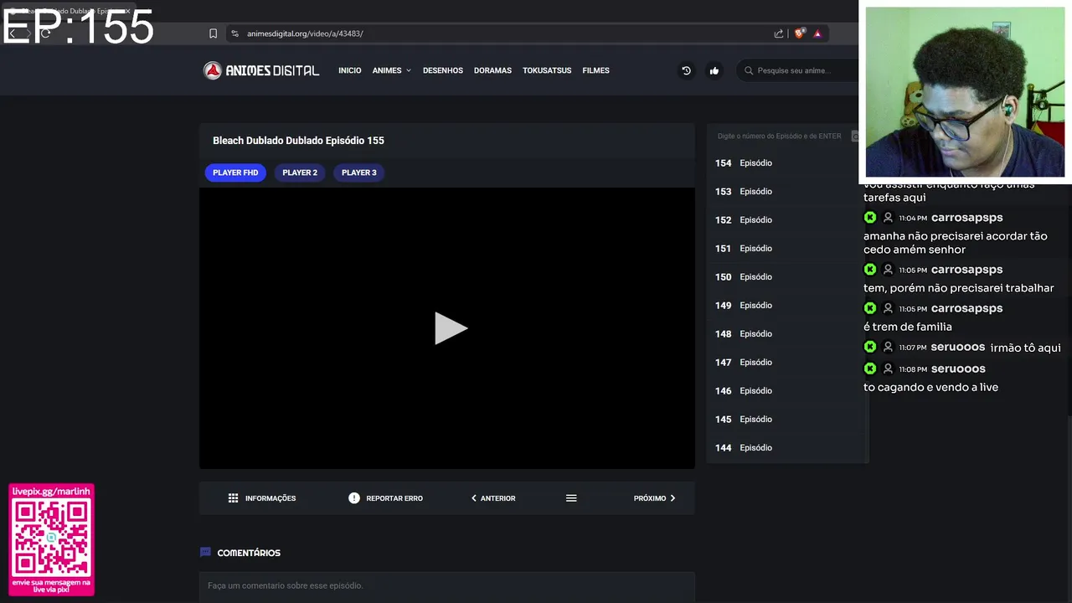Screen dimensions: 1072x603
Task: Expand the Animes dropdown menu
Action: click(392, 70)
